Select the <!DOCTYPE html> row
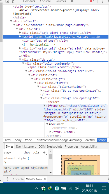This screenshot has width=109, height=194. click(x=65, y=128)
